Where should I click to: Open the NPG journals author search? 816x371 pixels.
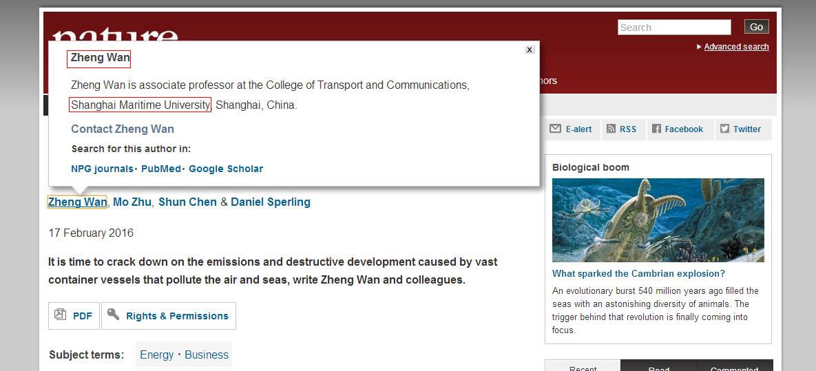(x=102, y=169)
